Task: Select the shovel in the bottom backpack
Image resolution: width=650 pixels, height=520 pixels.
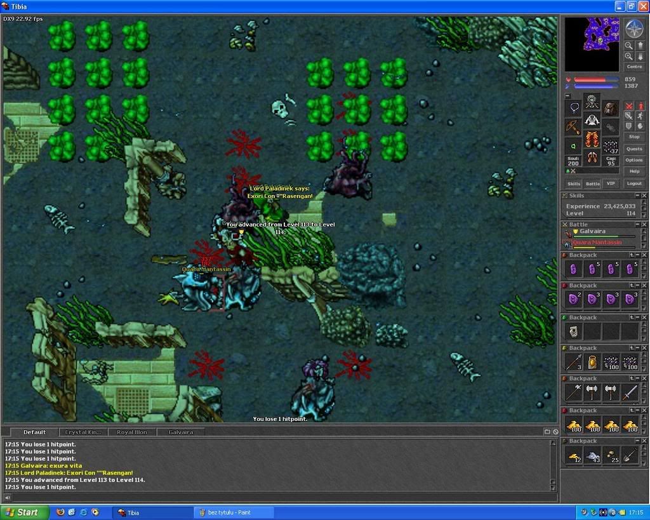Action: (630, 455)
